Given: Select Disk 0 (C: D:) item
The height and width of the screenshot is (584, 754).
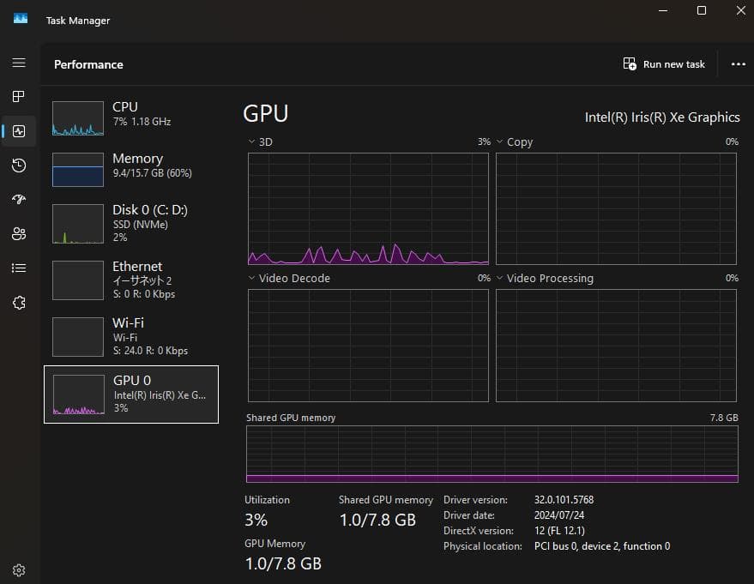Looking at the screenshot, I should [130, 224].
